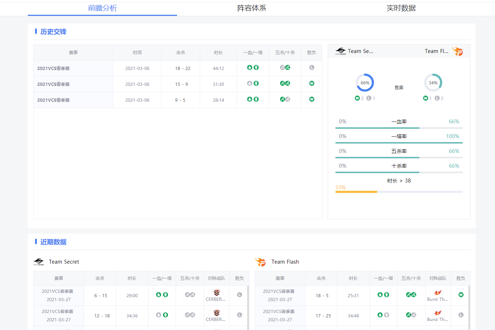Click Team Flash logo in head-to-head panel header
Image resolution: width=495 pixels, height=330 pixels.
457,51
